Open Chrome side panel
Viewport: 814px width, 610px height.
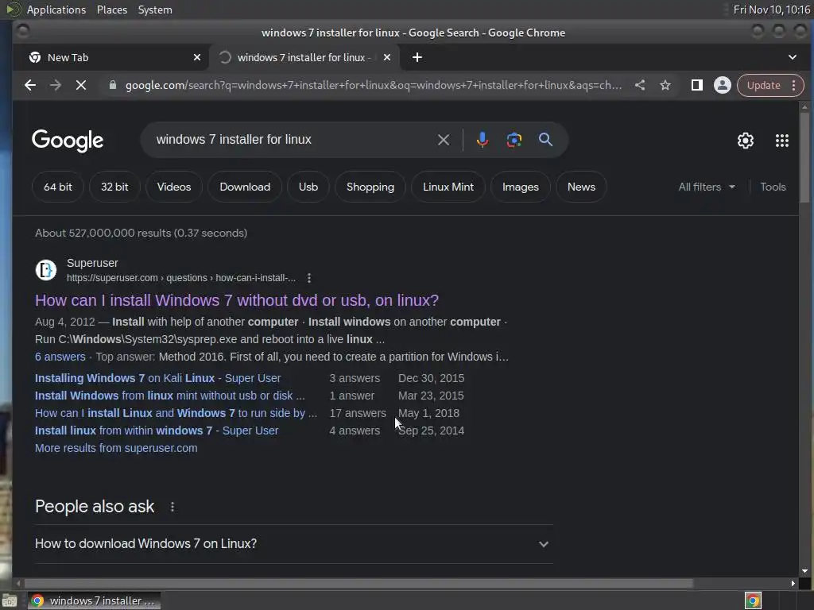point(696,85)
